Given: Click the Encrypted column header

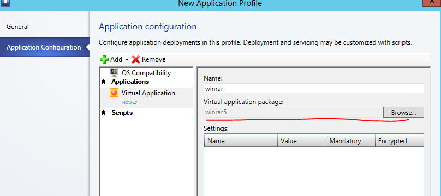Looking at the screenshot, I should pyautogui.click(x=399, y=140).
